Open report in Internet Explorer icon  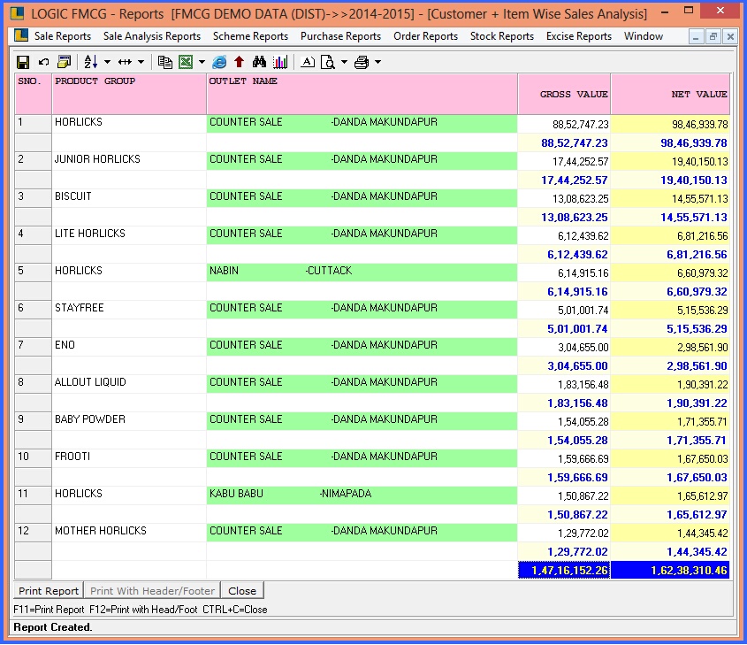pyautogui.click(x=219, y=62)
